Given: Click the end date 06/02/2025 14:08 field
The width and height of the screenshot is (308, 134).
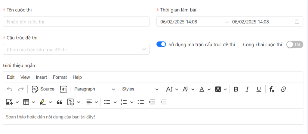Looking at the screenshot, I should [x=251, y=22].
